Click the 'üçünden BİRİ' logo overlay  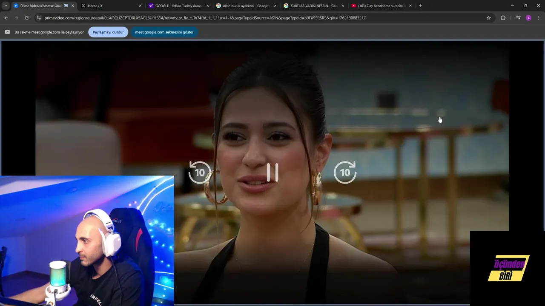pyautogui.click(x=508, y=268)
